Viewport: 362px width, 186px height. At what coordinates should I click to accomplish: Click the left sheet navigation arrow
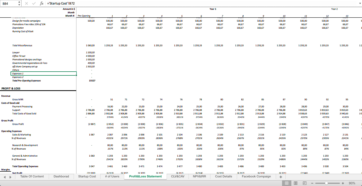point(4,176)
